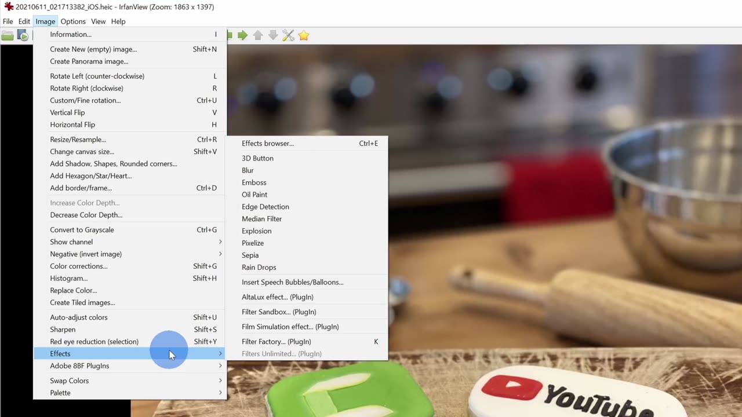Expand the Palette submenu
The image size is (742, 417).
click(129, 393)
